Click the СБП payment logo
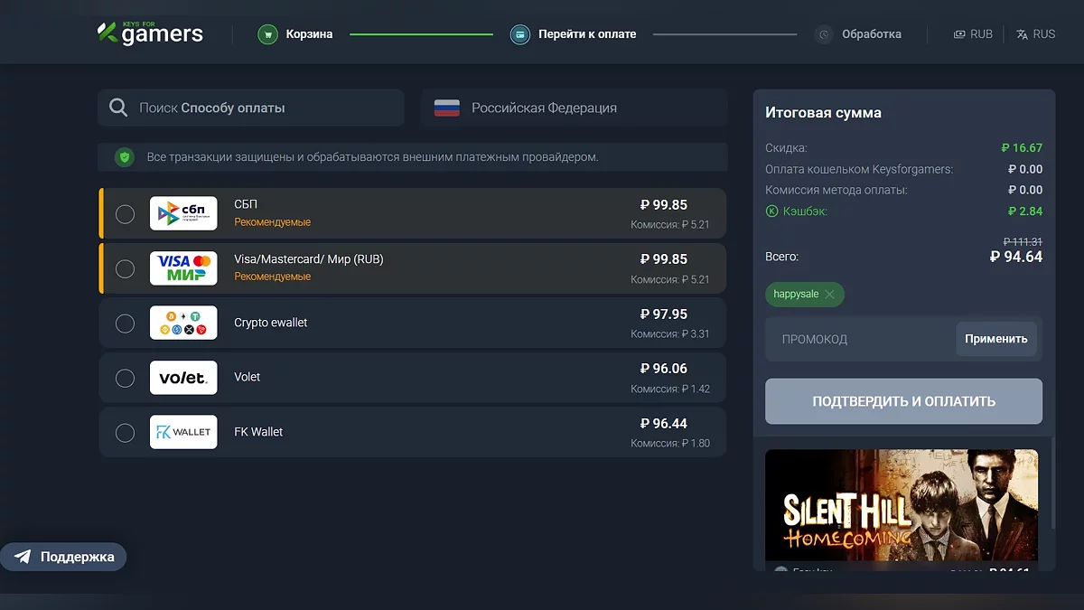Screen dimensions: 1084x610 [183, 213]
